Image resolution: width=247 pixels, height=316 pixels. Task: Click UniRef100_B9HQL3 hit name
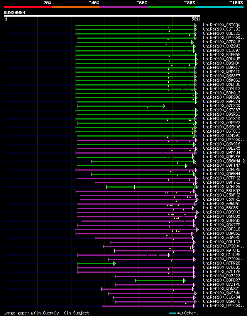(x=222, y=93)
